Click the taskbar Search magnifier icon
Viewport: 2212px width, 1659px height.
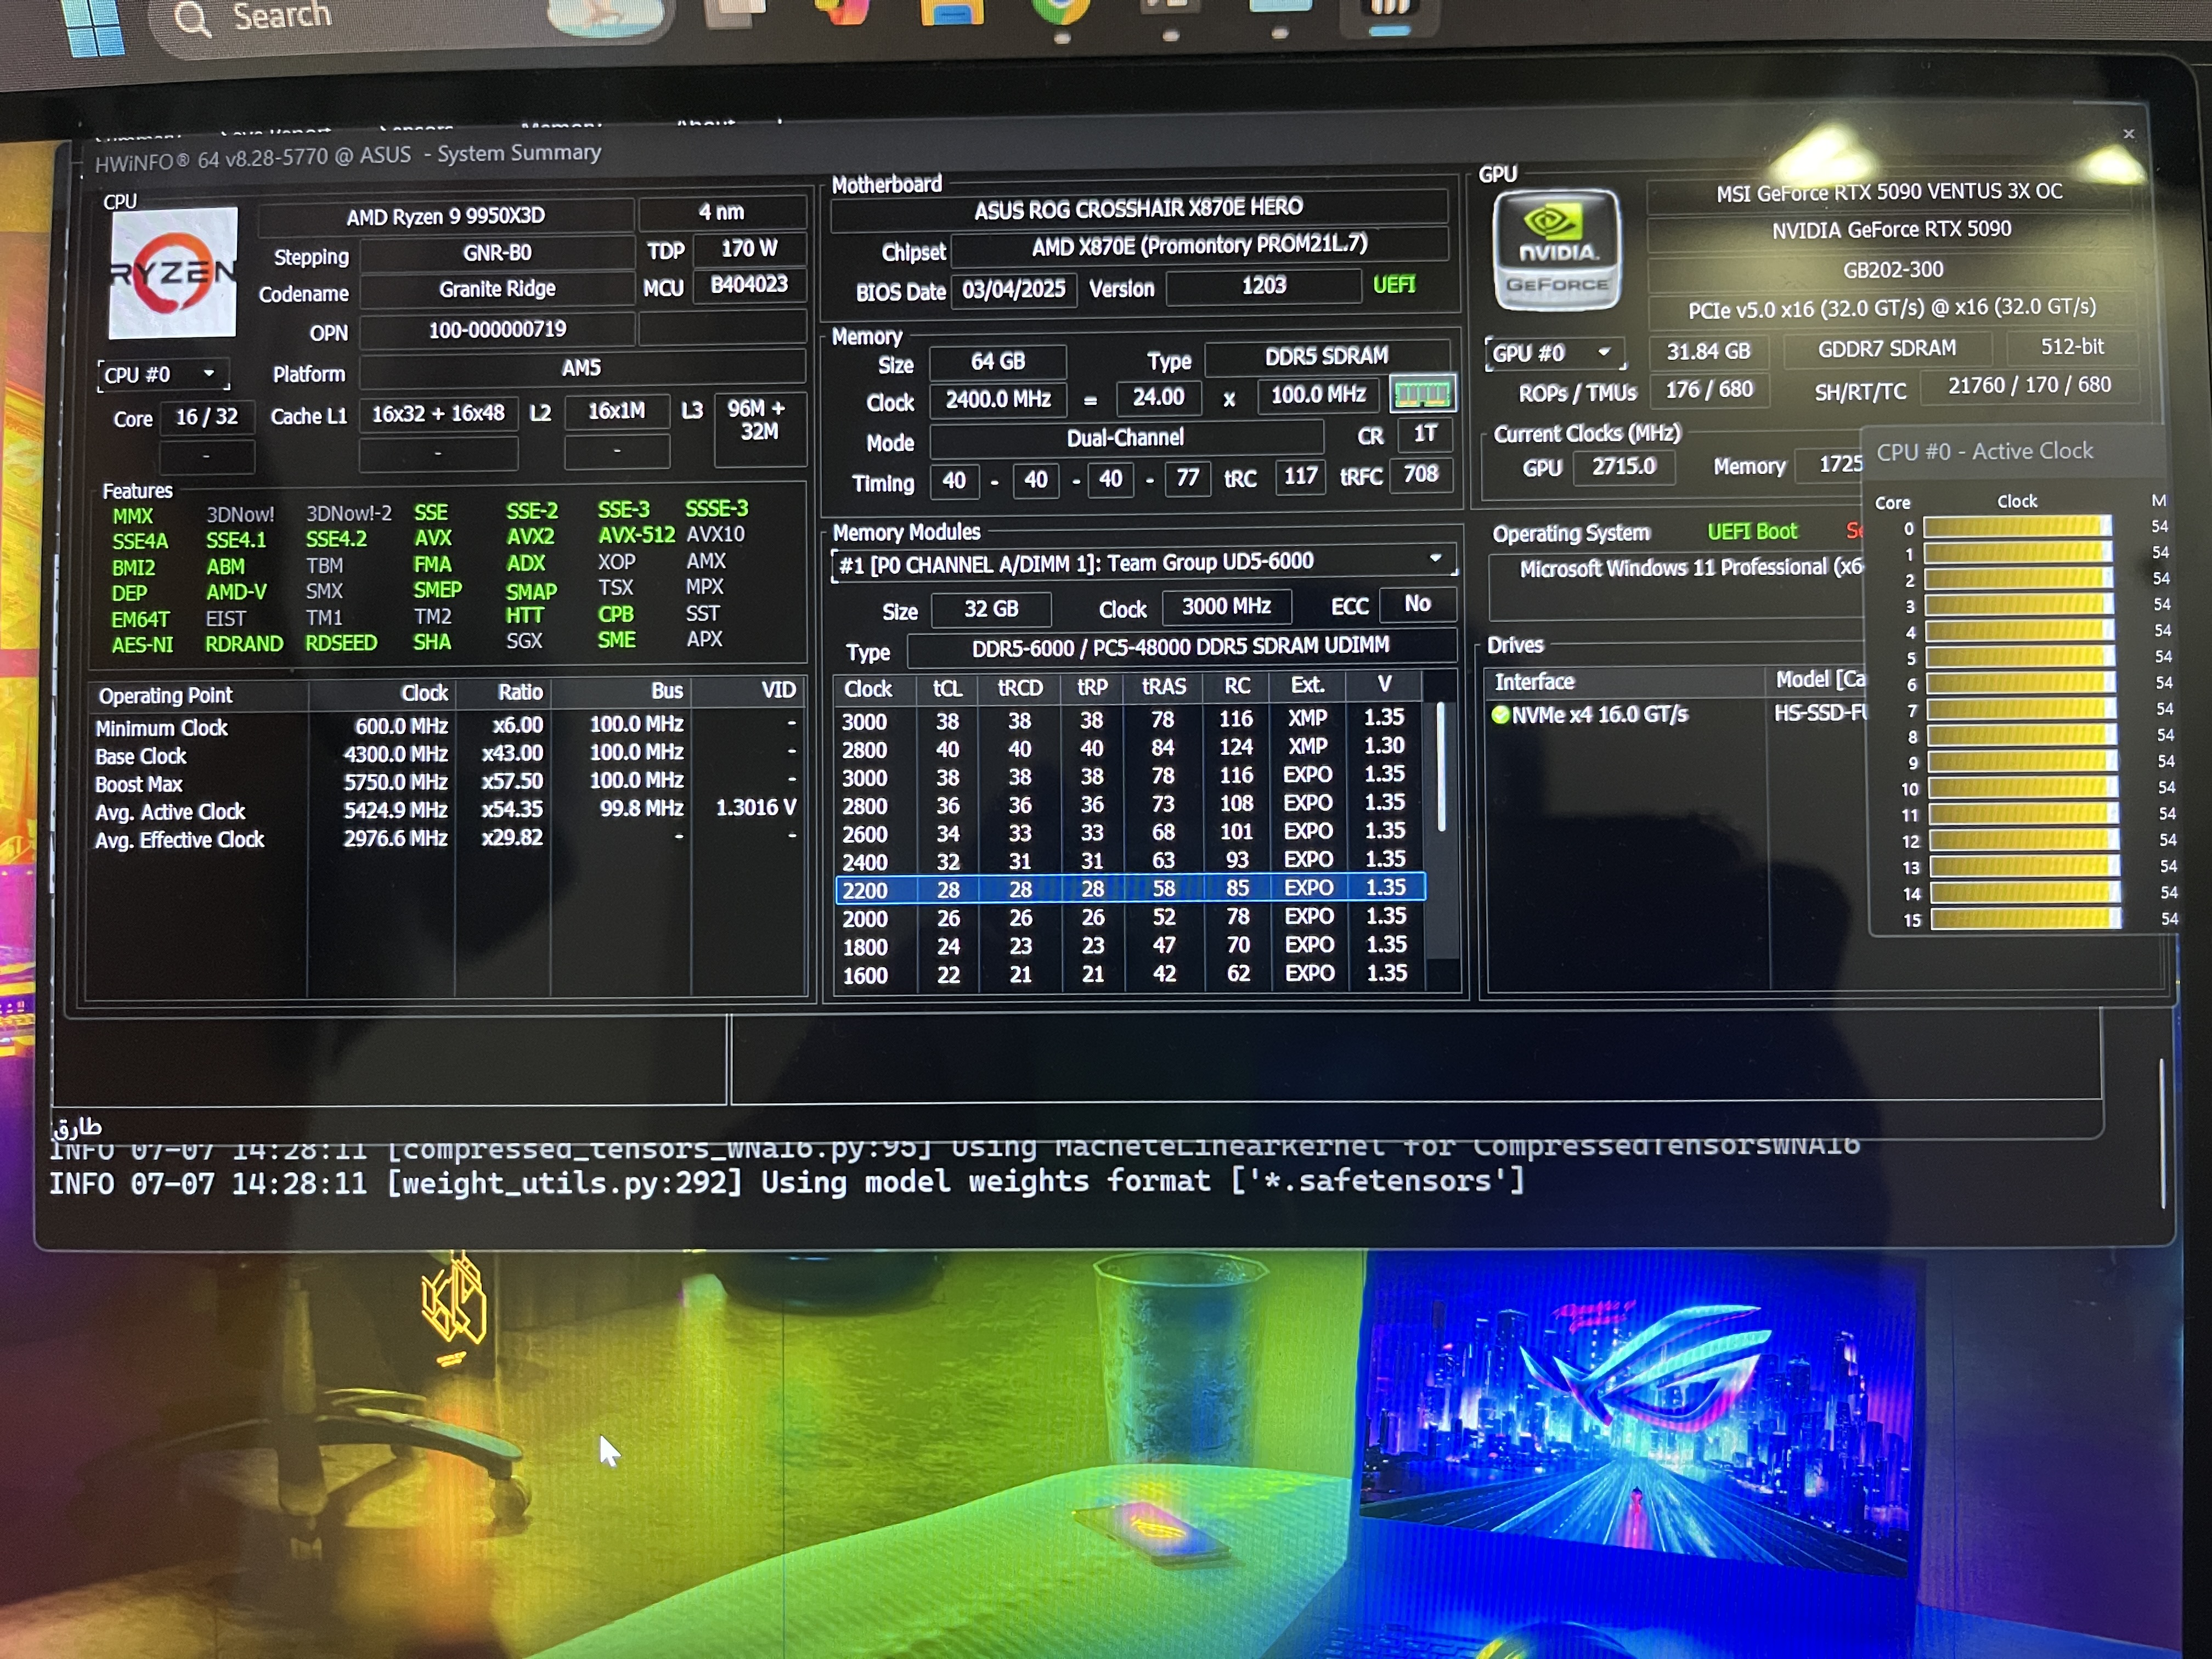pos(192,19)
